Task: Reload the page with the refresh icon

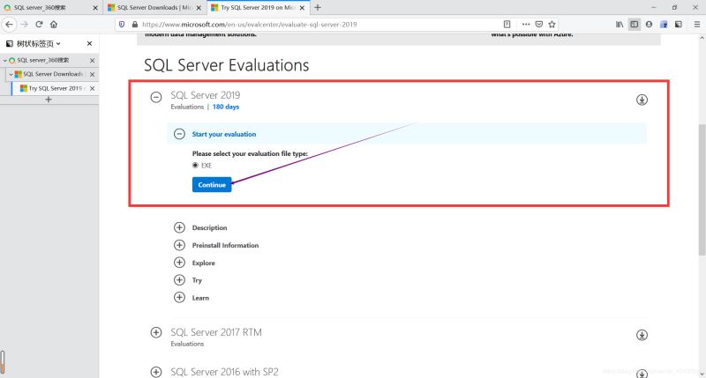Action: [x=39, y=25]
